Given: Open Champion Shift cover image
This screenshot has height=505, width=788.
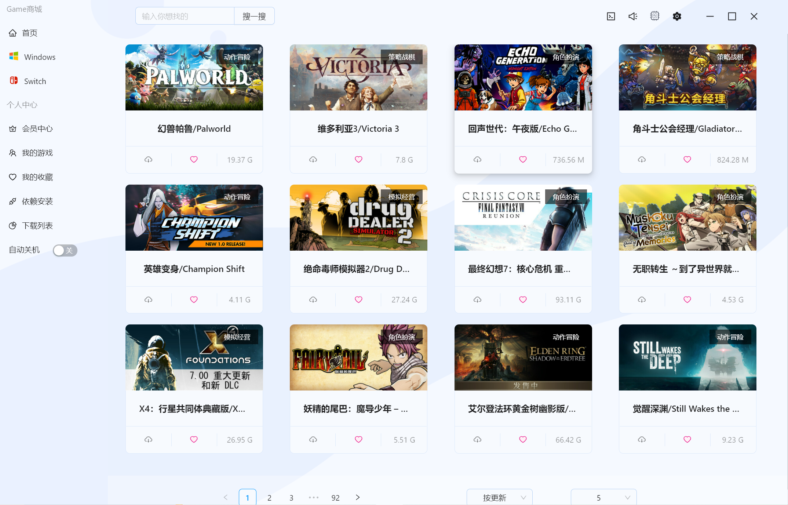Looking at the screenshot, I should pos(194,218).
